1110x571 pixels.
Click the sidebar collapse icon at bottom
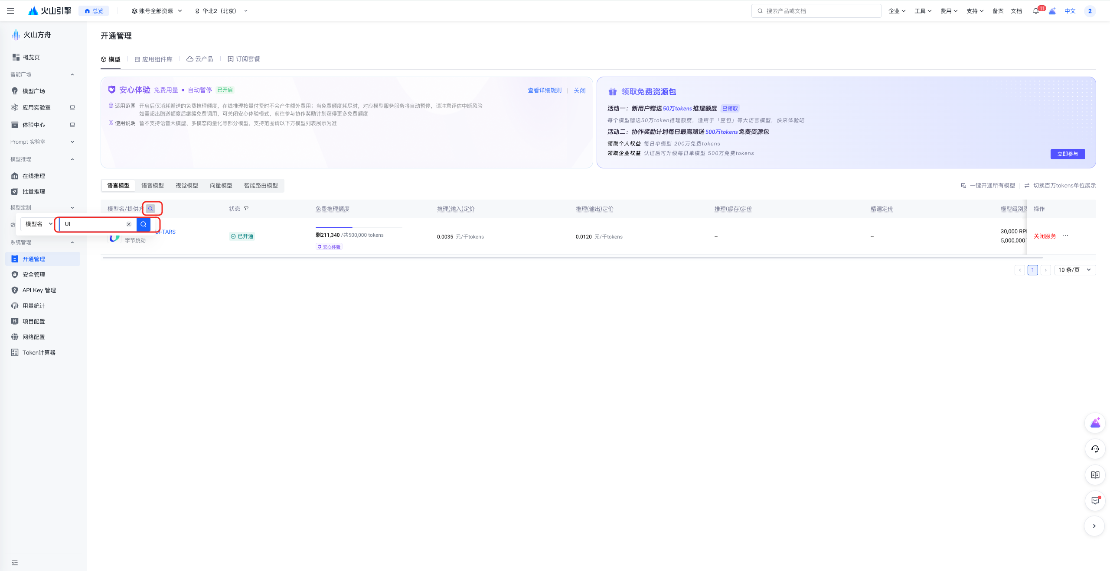(15, 563)
